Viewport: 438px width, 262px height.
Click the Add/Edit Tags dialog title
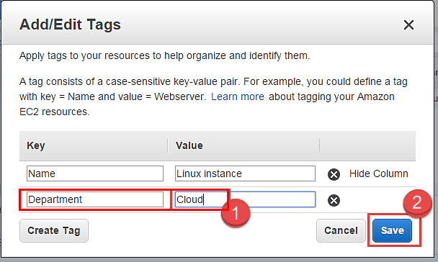[x=70, y=24]
